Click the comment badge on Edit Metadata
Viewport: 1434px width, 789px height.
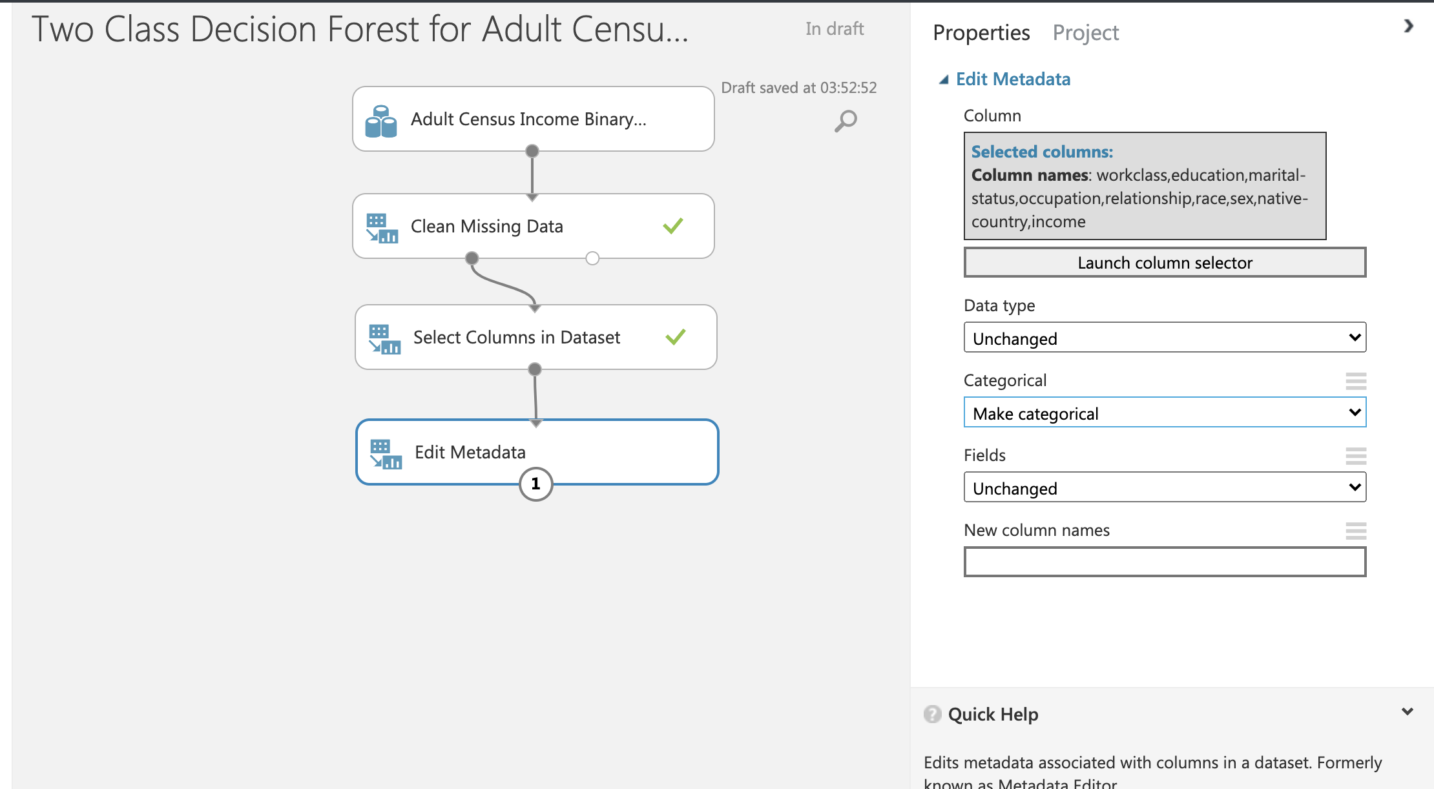tap(535, 484)
